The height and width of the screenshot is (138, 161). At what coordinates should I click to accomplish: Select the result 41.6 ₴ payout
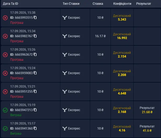147,130
